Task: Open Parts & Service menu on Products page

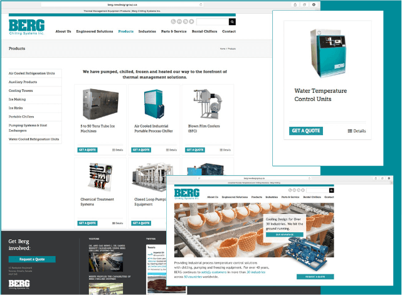Action: click(x=174, y=31)
